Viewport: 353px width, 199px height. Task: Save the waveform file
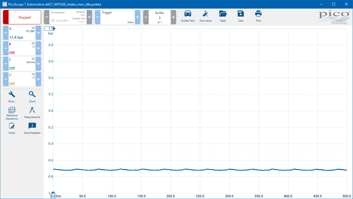(x=240, y=17)
